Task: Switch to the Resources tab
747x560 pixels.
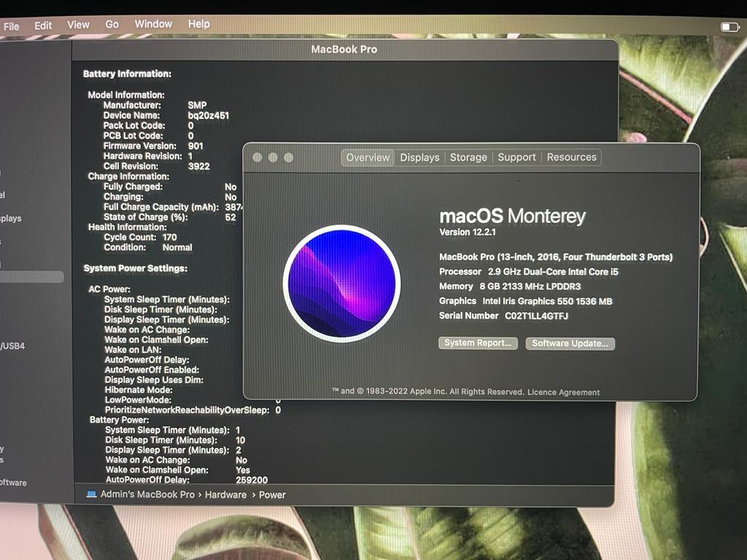Action: [572, 157]
